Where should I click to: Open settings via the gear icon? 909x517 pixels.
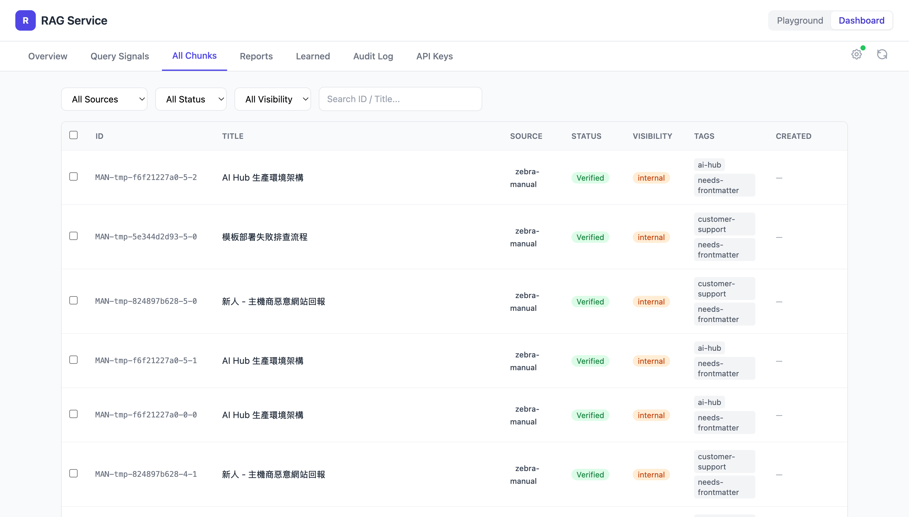(856, 54)
